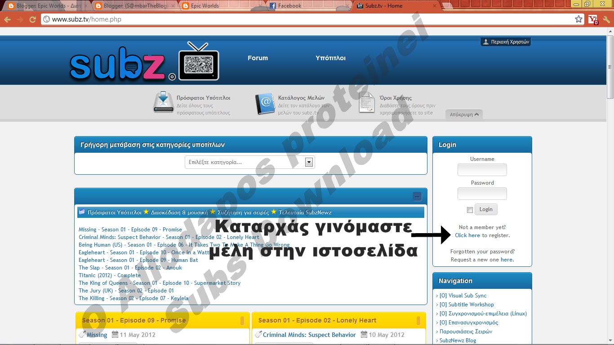Open The Slap Episode 02 Anouk link
This screenshot has width=614, height=345.
pyautogui.click(x=130, y=268)
